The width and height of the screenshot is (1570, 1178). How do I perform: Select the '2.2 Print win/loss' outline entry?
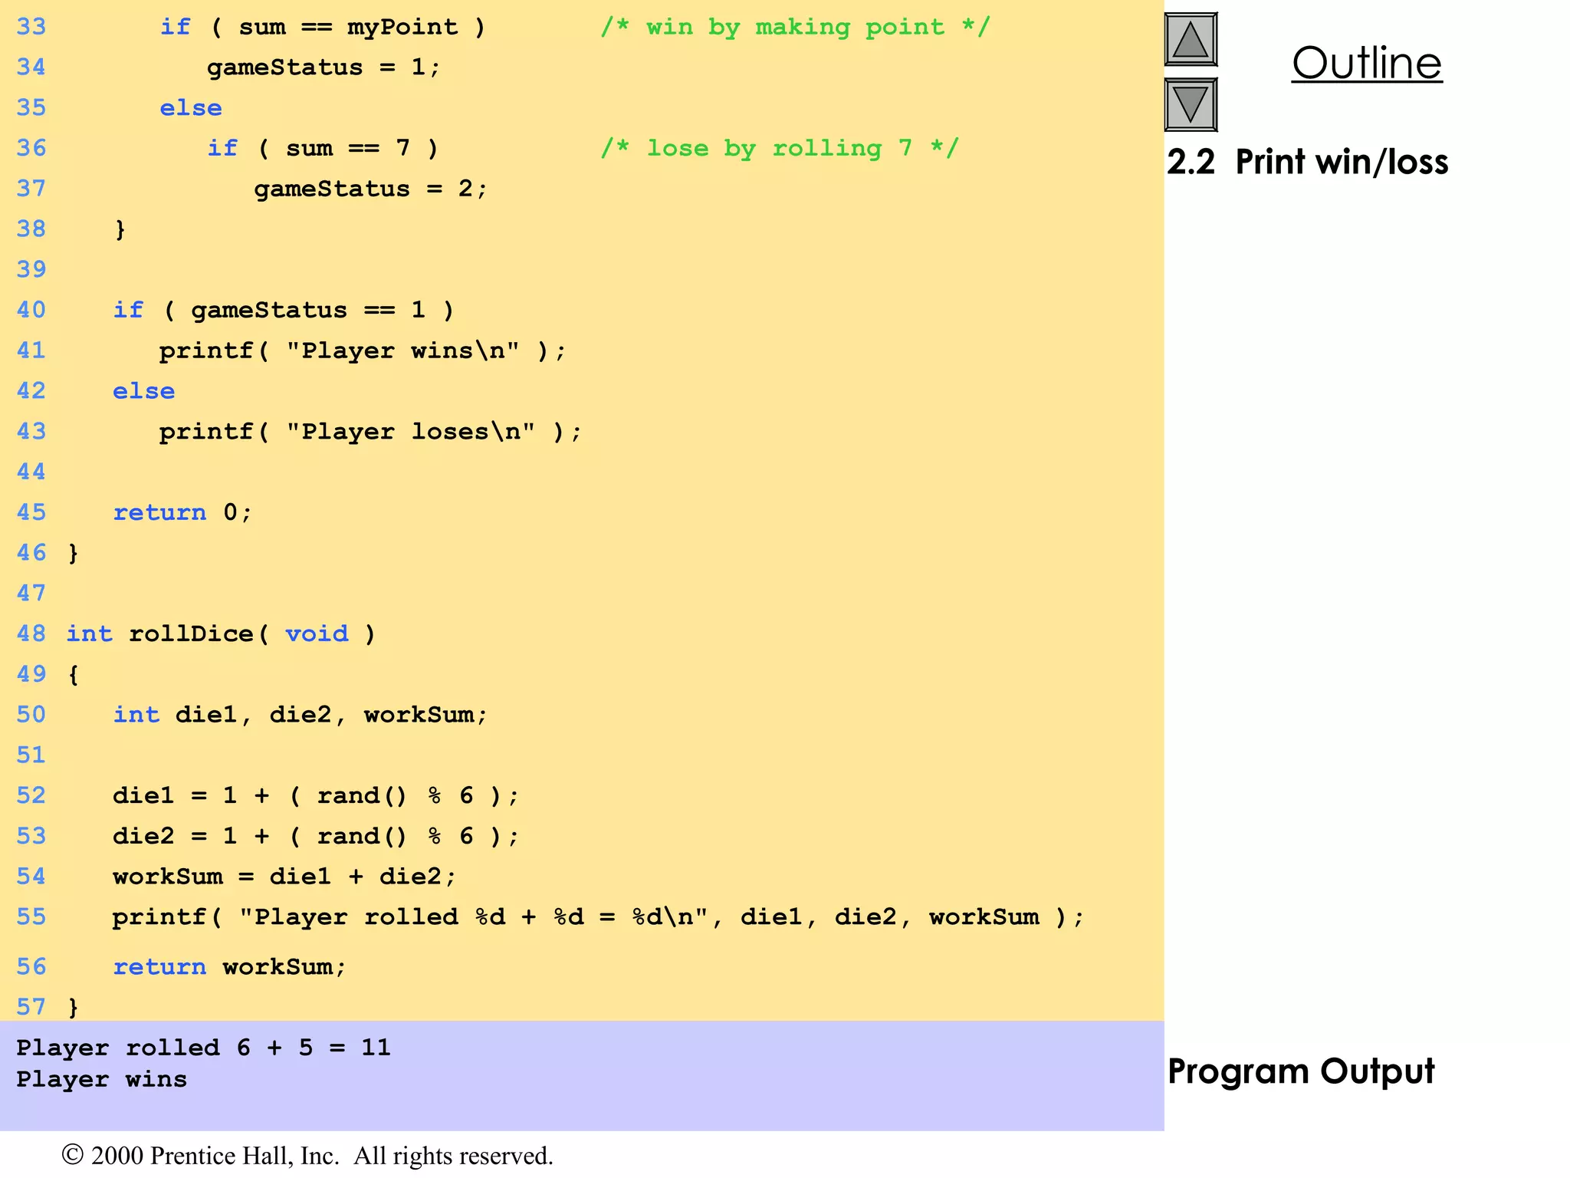[x=1307, y=162]
